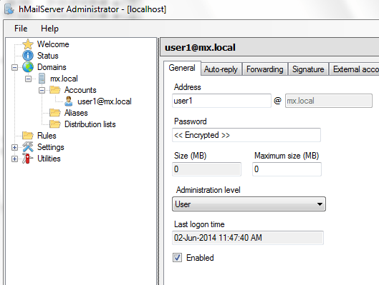Expand the Settings tree node
The width and height of the screenshot is (379, 285).
pyautogui.click(x=14, y=147)
